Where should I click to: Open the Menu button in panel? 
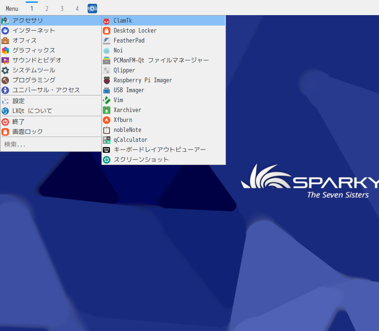[12, 9]
